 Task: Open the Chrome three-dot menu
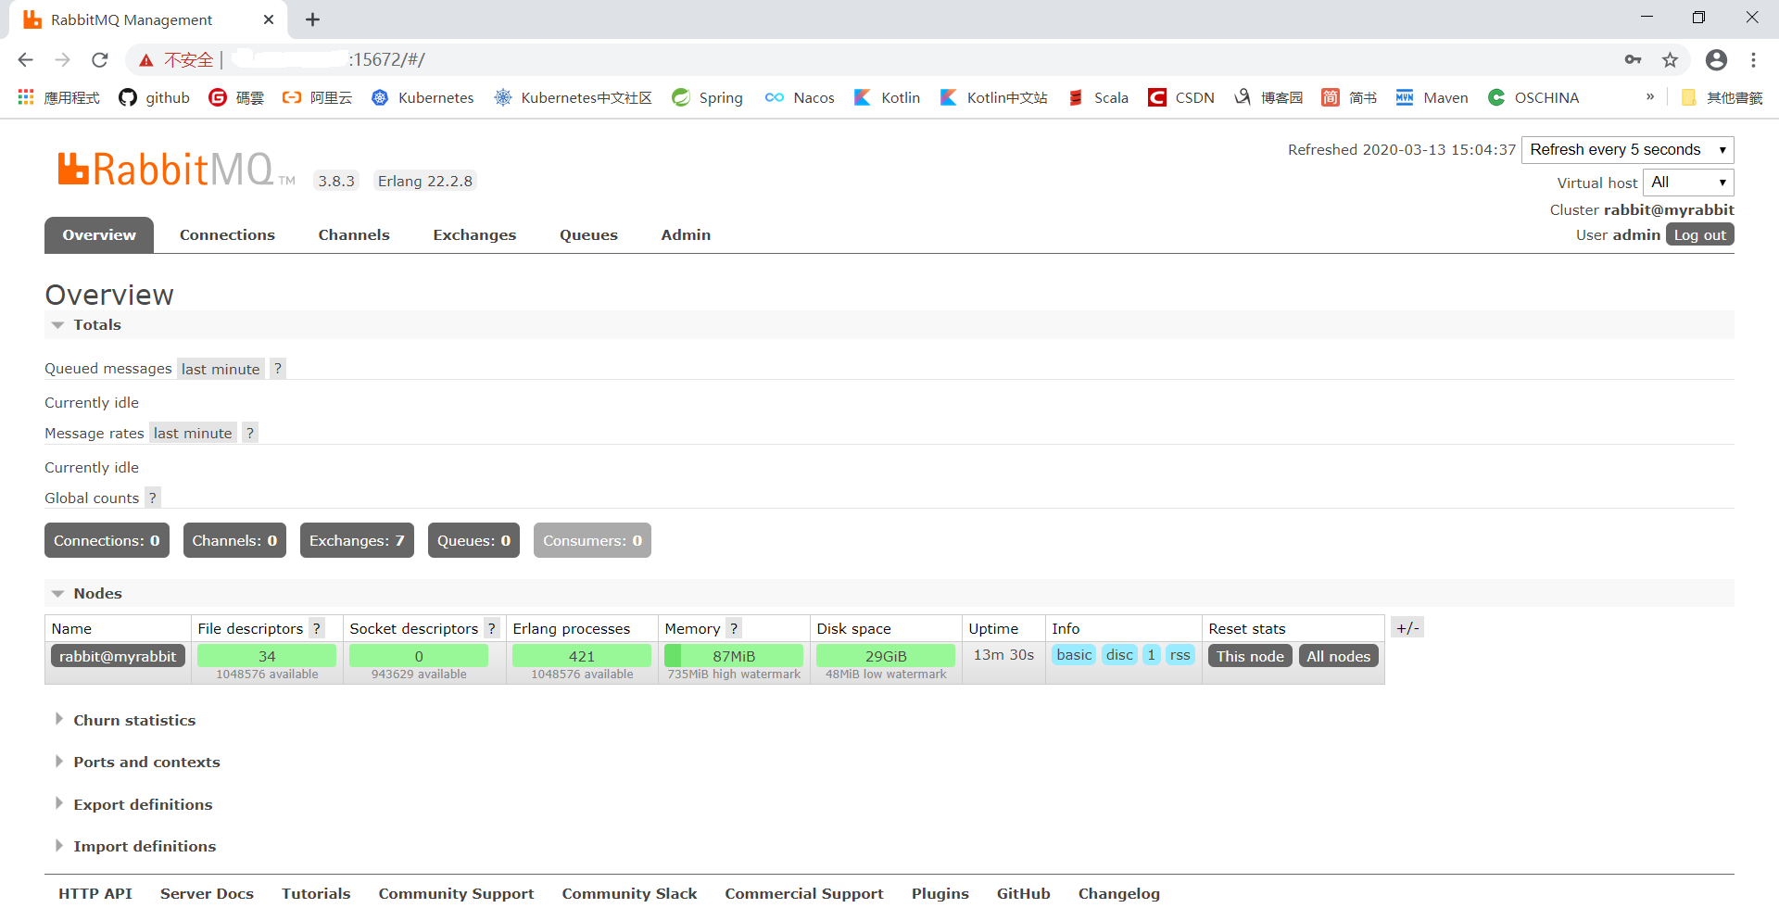click(1753, 59)
